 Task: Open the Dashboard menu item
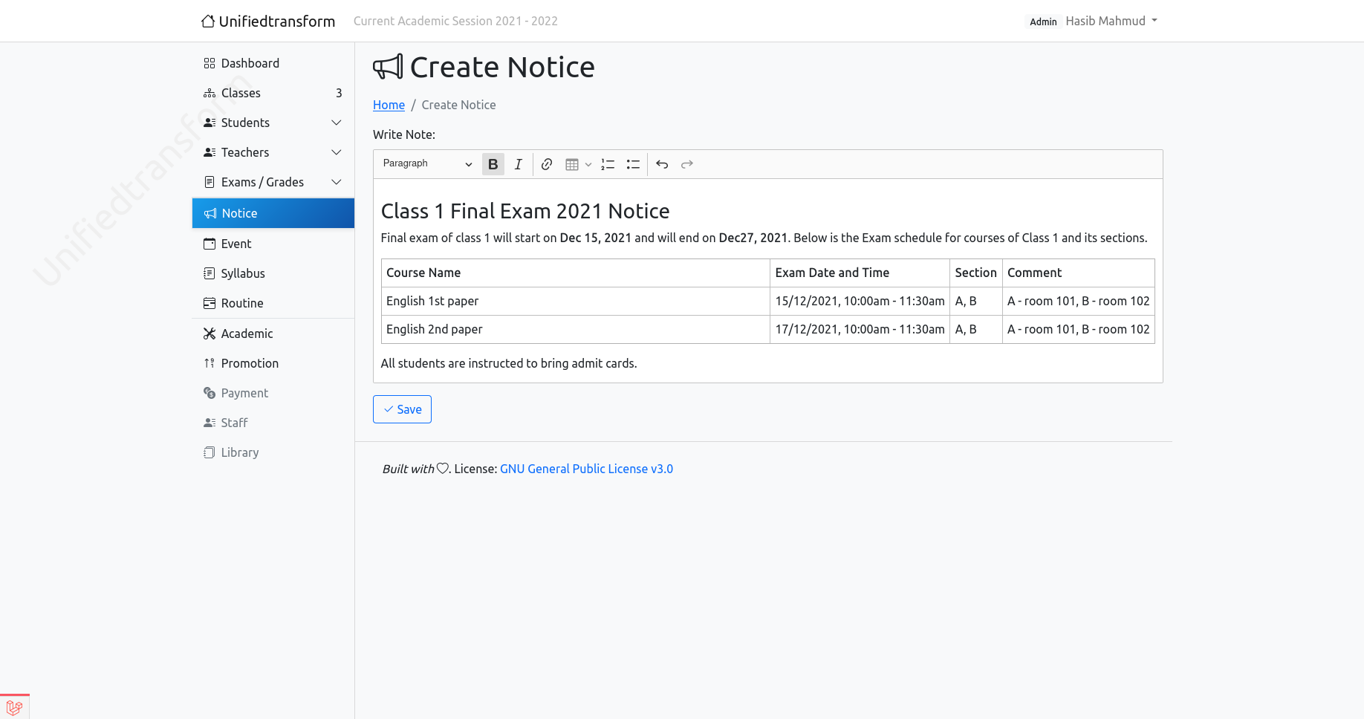(273, 63)
